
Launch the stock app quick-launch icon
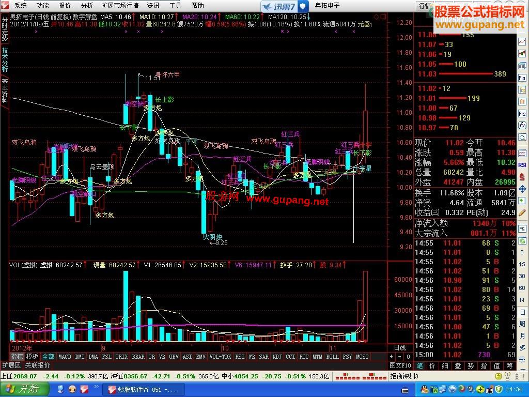84,390
